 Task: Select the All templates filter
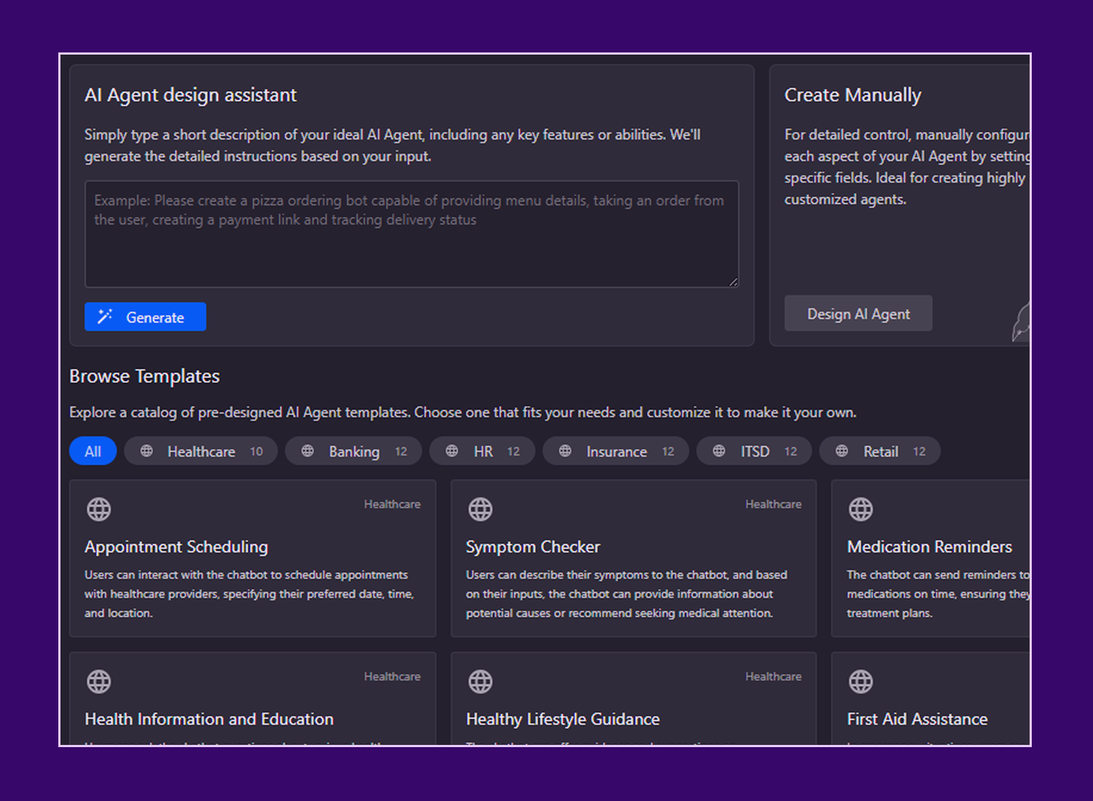93,451
